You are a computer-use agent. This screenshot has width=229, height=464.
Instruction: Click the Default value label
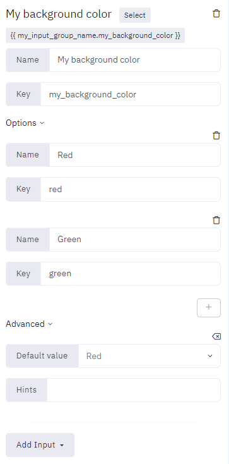coord(42,356)
